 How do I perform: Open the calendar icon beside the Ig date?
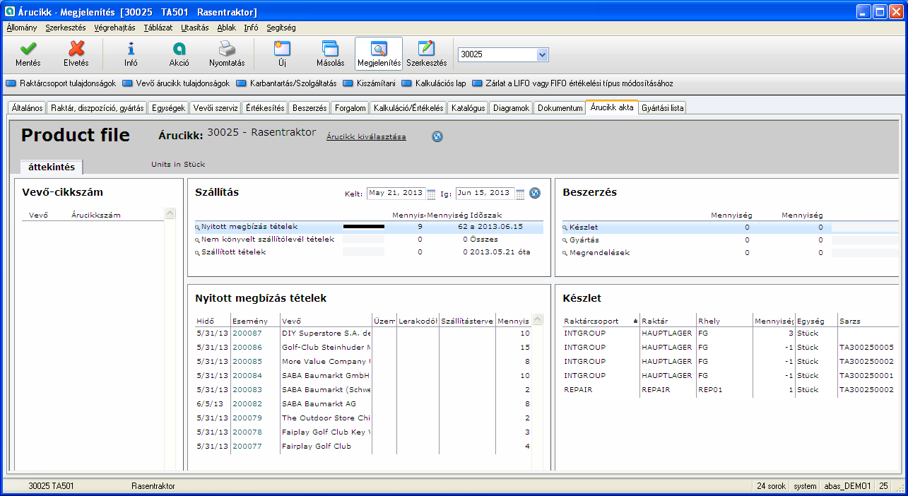(520, 194)
